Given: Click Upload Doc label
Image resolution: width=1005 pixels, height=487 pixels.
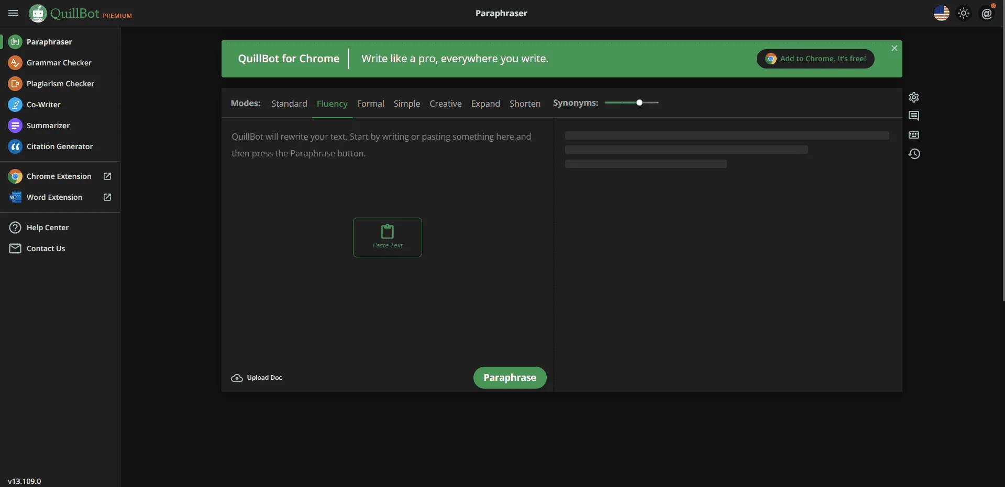Looking at the screenshot, I should [x=264, y=378].
